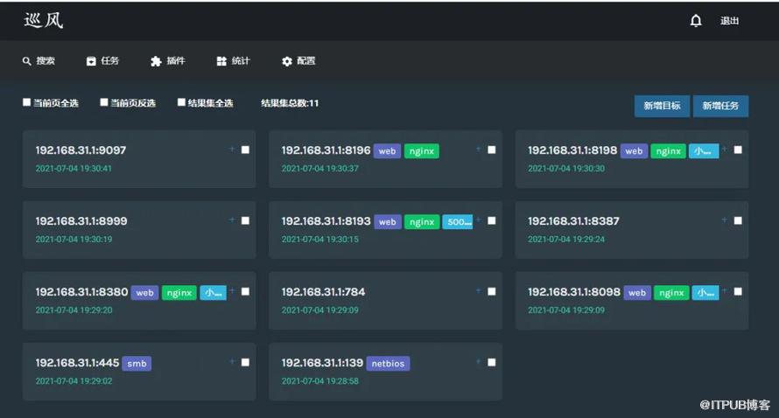This screenshot has height=418, width=779.
Task: Click plus icon on 192.168.31.1:8198 card
Action: [x=725, y=149]
